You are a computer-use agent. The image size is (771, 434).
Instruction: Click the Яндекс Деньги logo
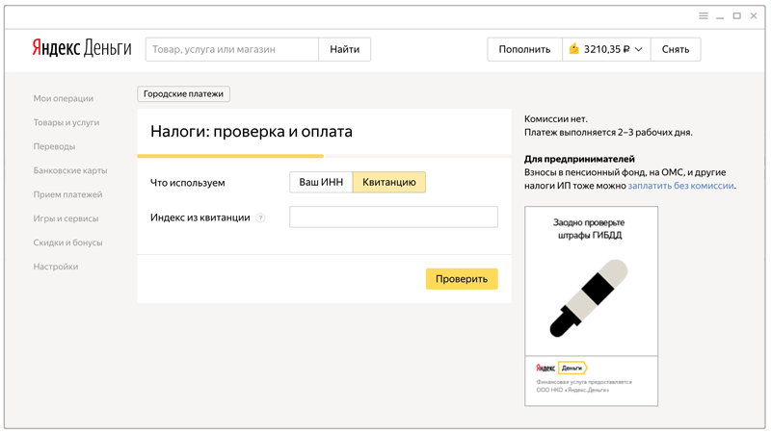click(82, 49)
